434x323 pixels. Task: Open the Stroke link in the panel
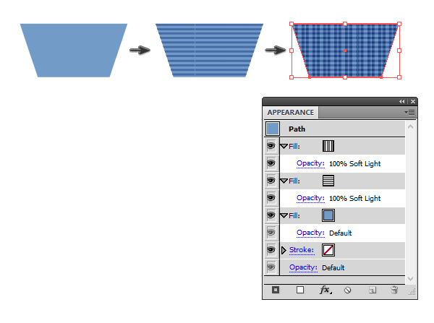click(301, 250)
